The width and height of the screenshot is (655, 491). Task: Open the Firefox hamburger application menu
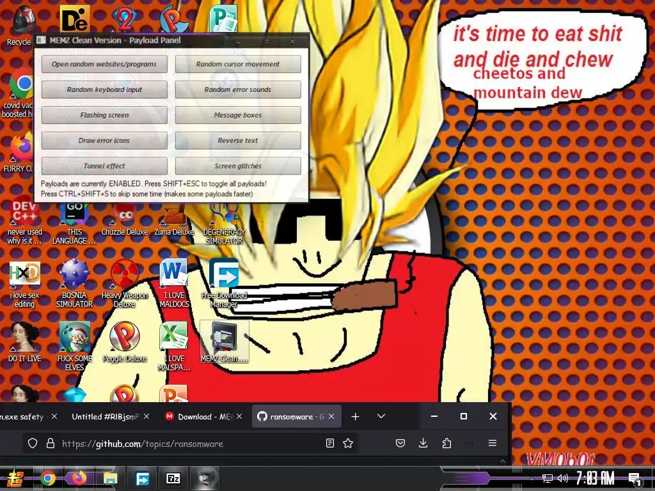point(493,444)
